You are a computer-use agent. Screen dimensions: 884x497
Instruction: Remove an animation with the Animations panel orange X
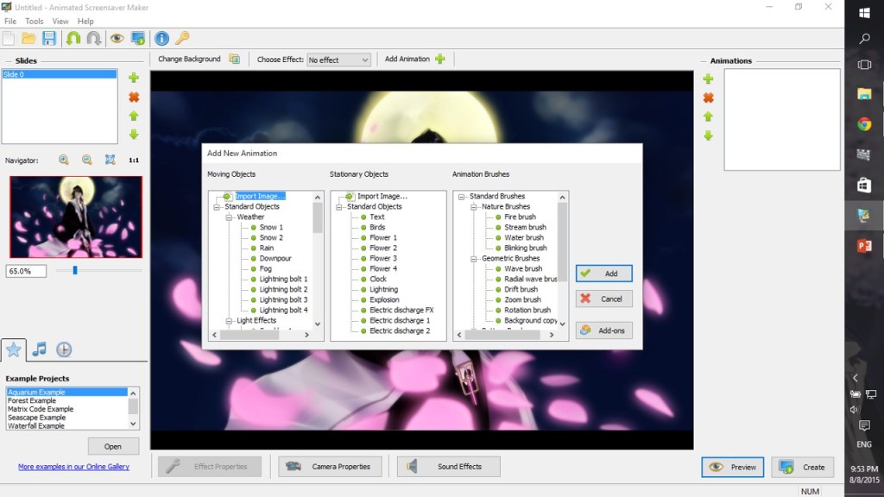(708, 98)
